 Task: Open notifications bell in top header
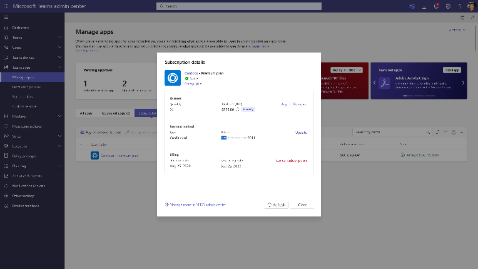tap(436, 6)
